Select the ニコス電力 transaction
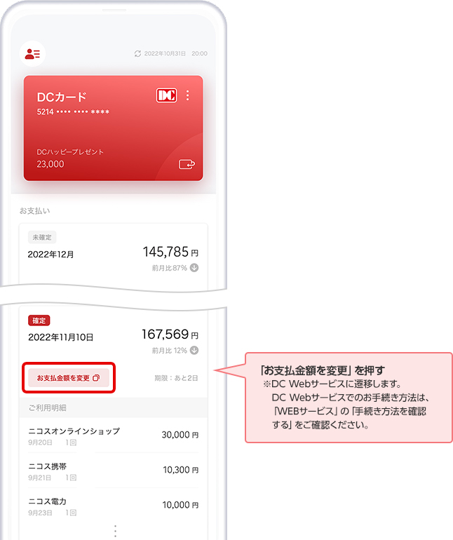The height and width of the screenshot is (540, 453). 113,506
